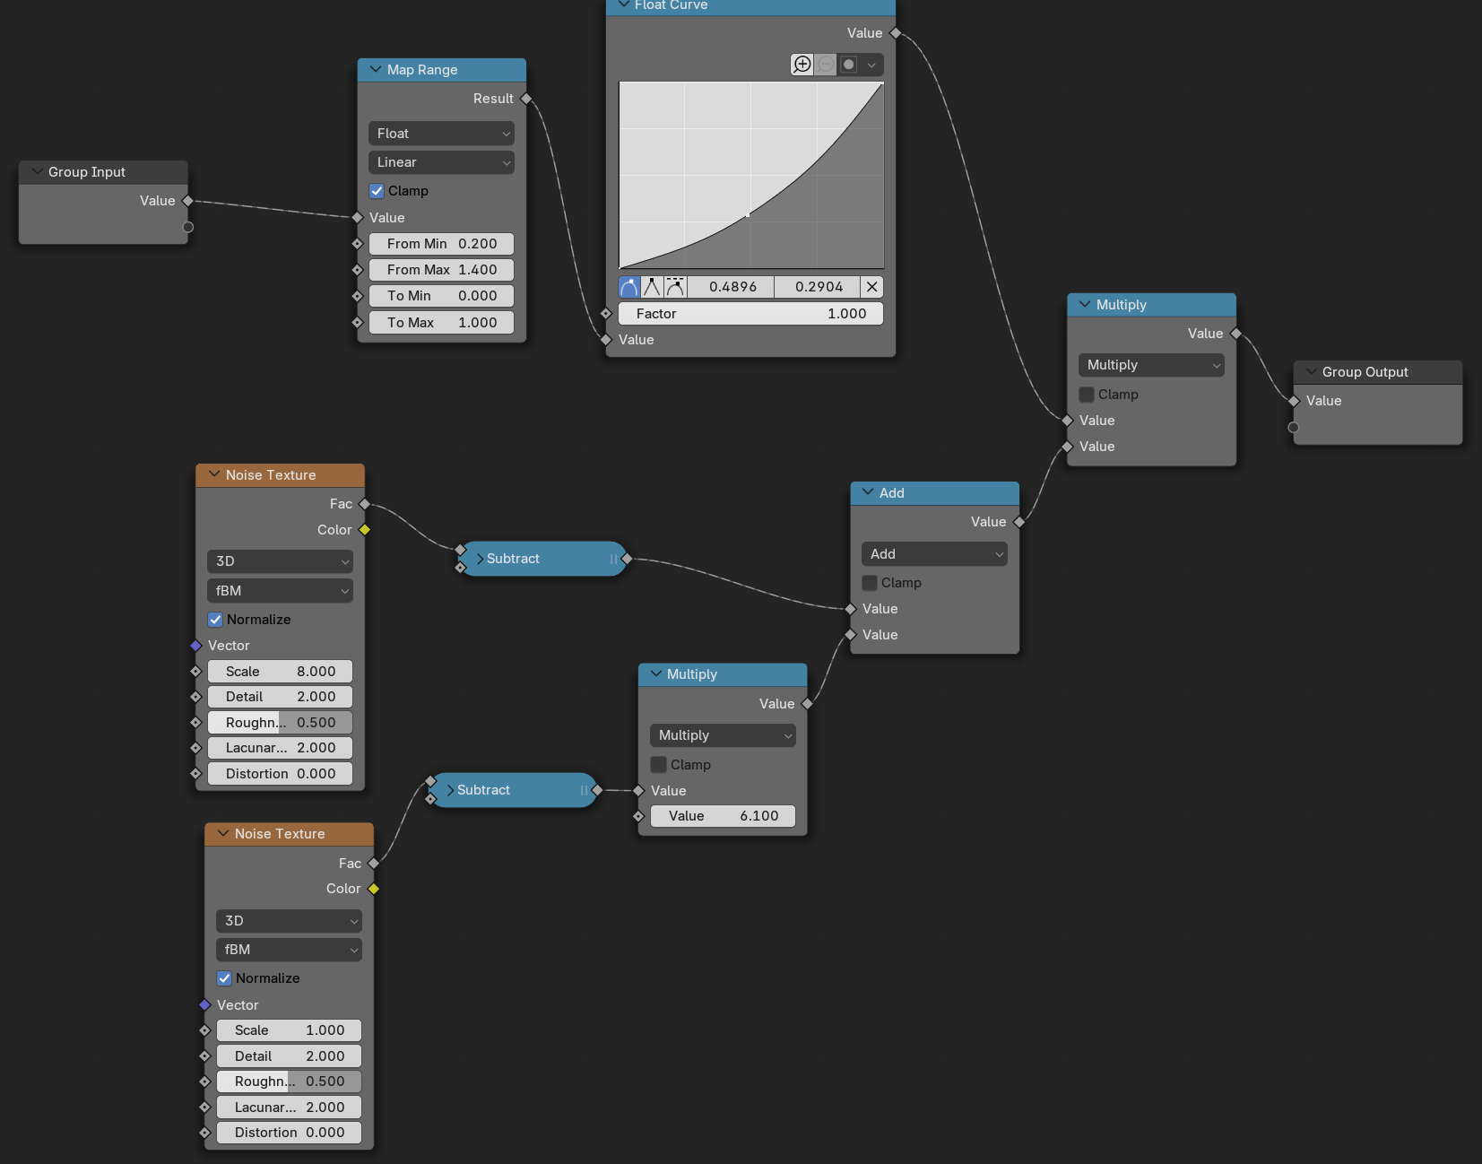Open the Float data type dropdown

coord(441,134)
